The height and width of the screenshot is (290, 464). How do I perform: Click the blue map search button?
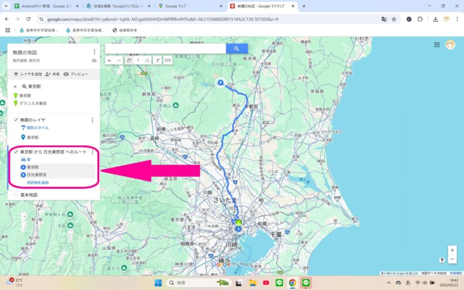tap(237, 48)
